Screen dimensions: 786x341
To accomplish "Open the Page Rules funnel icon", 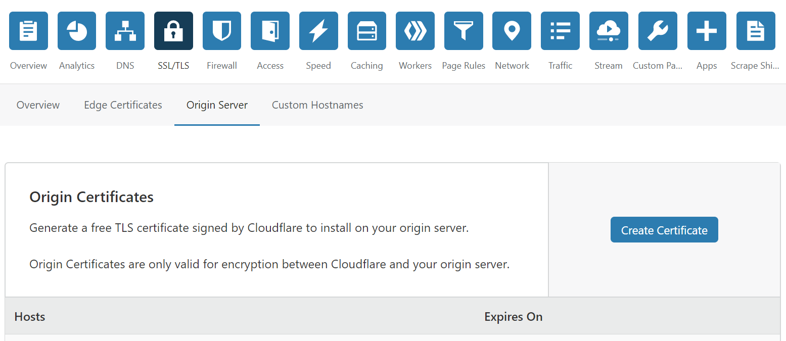I will 464,31.
